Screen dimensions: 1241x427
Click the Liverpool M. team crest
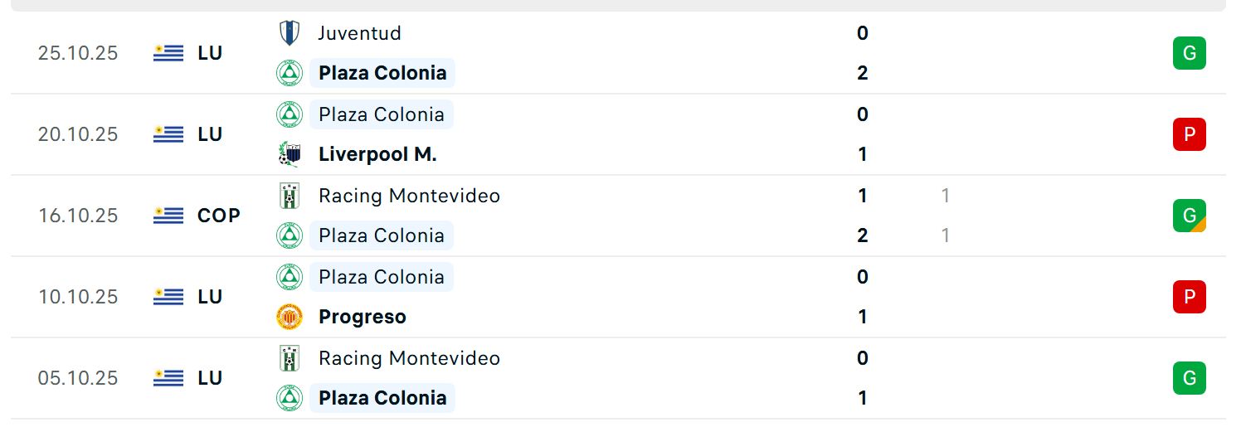(290, 154)
